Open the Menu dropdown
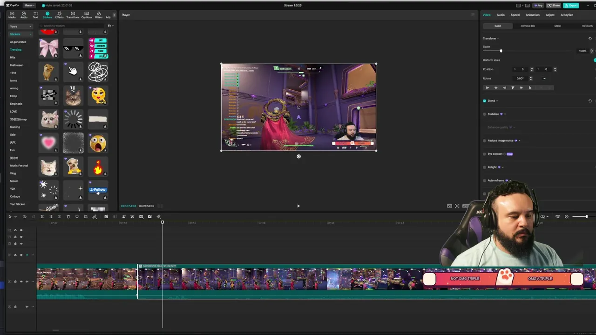The image size is (596, 335). pos(29,6)
